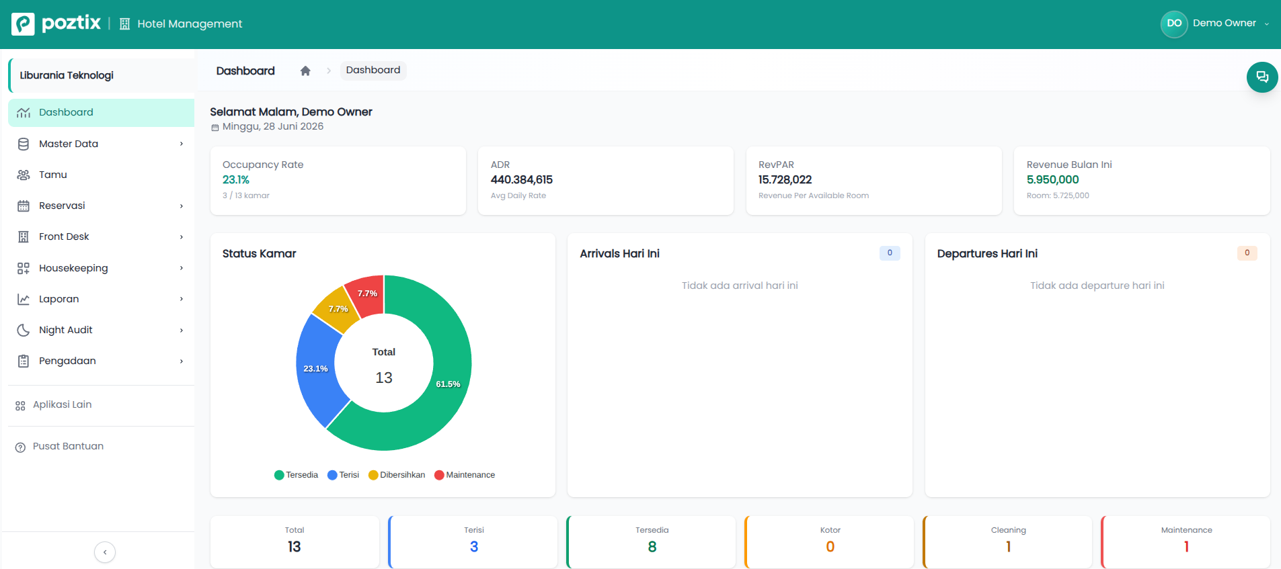Expand the Master Data submenu

pyautogui.click(x=101, y=144)
